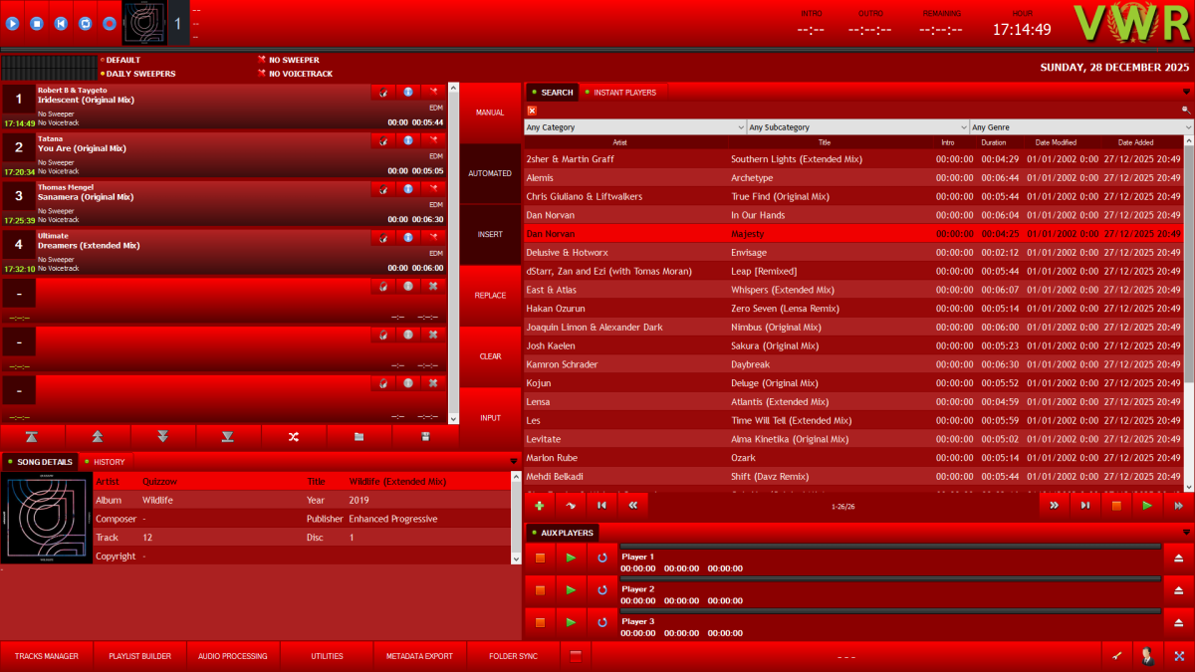Image resolution: width=1195 pixels, height=672 pixels.
Task: Open the TRACKS MANAGER
Action: click(46, 655)
